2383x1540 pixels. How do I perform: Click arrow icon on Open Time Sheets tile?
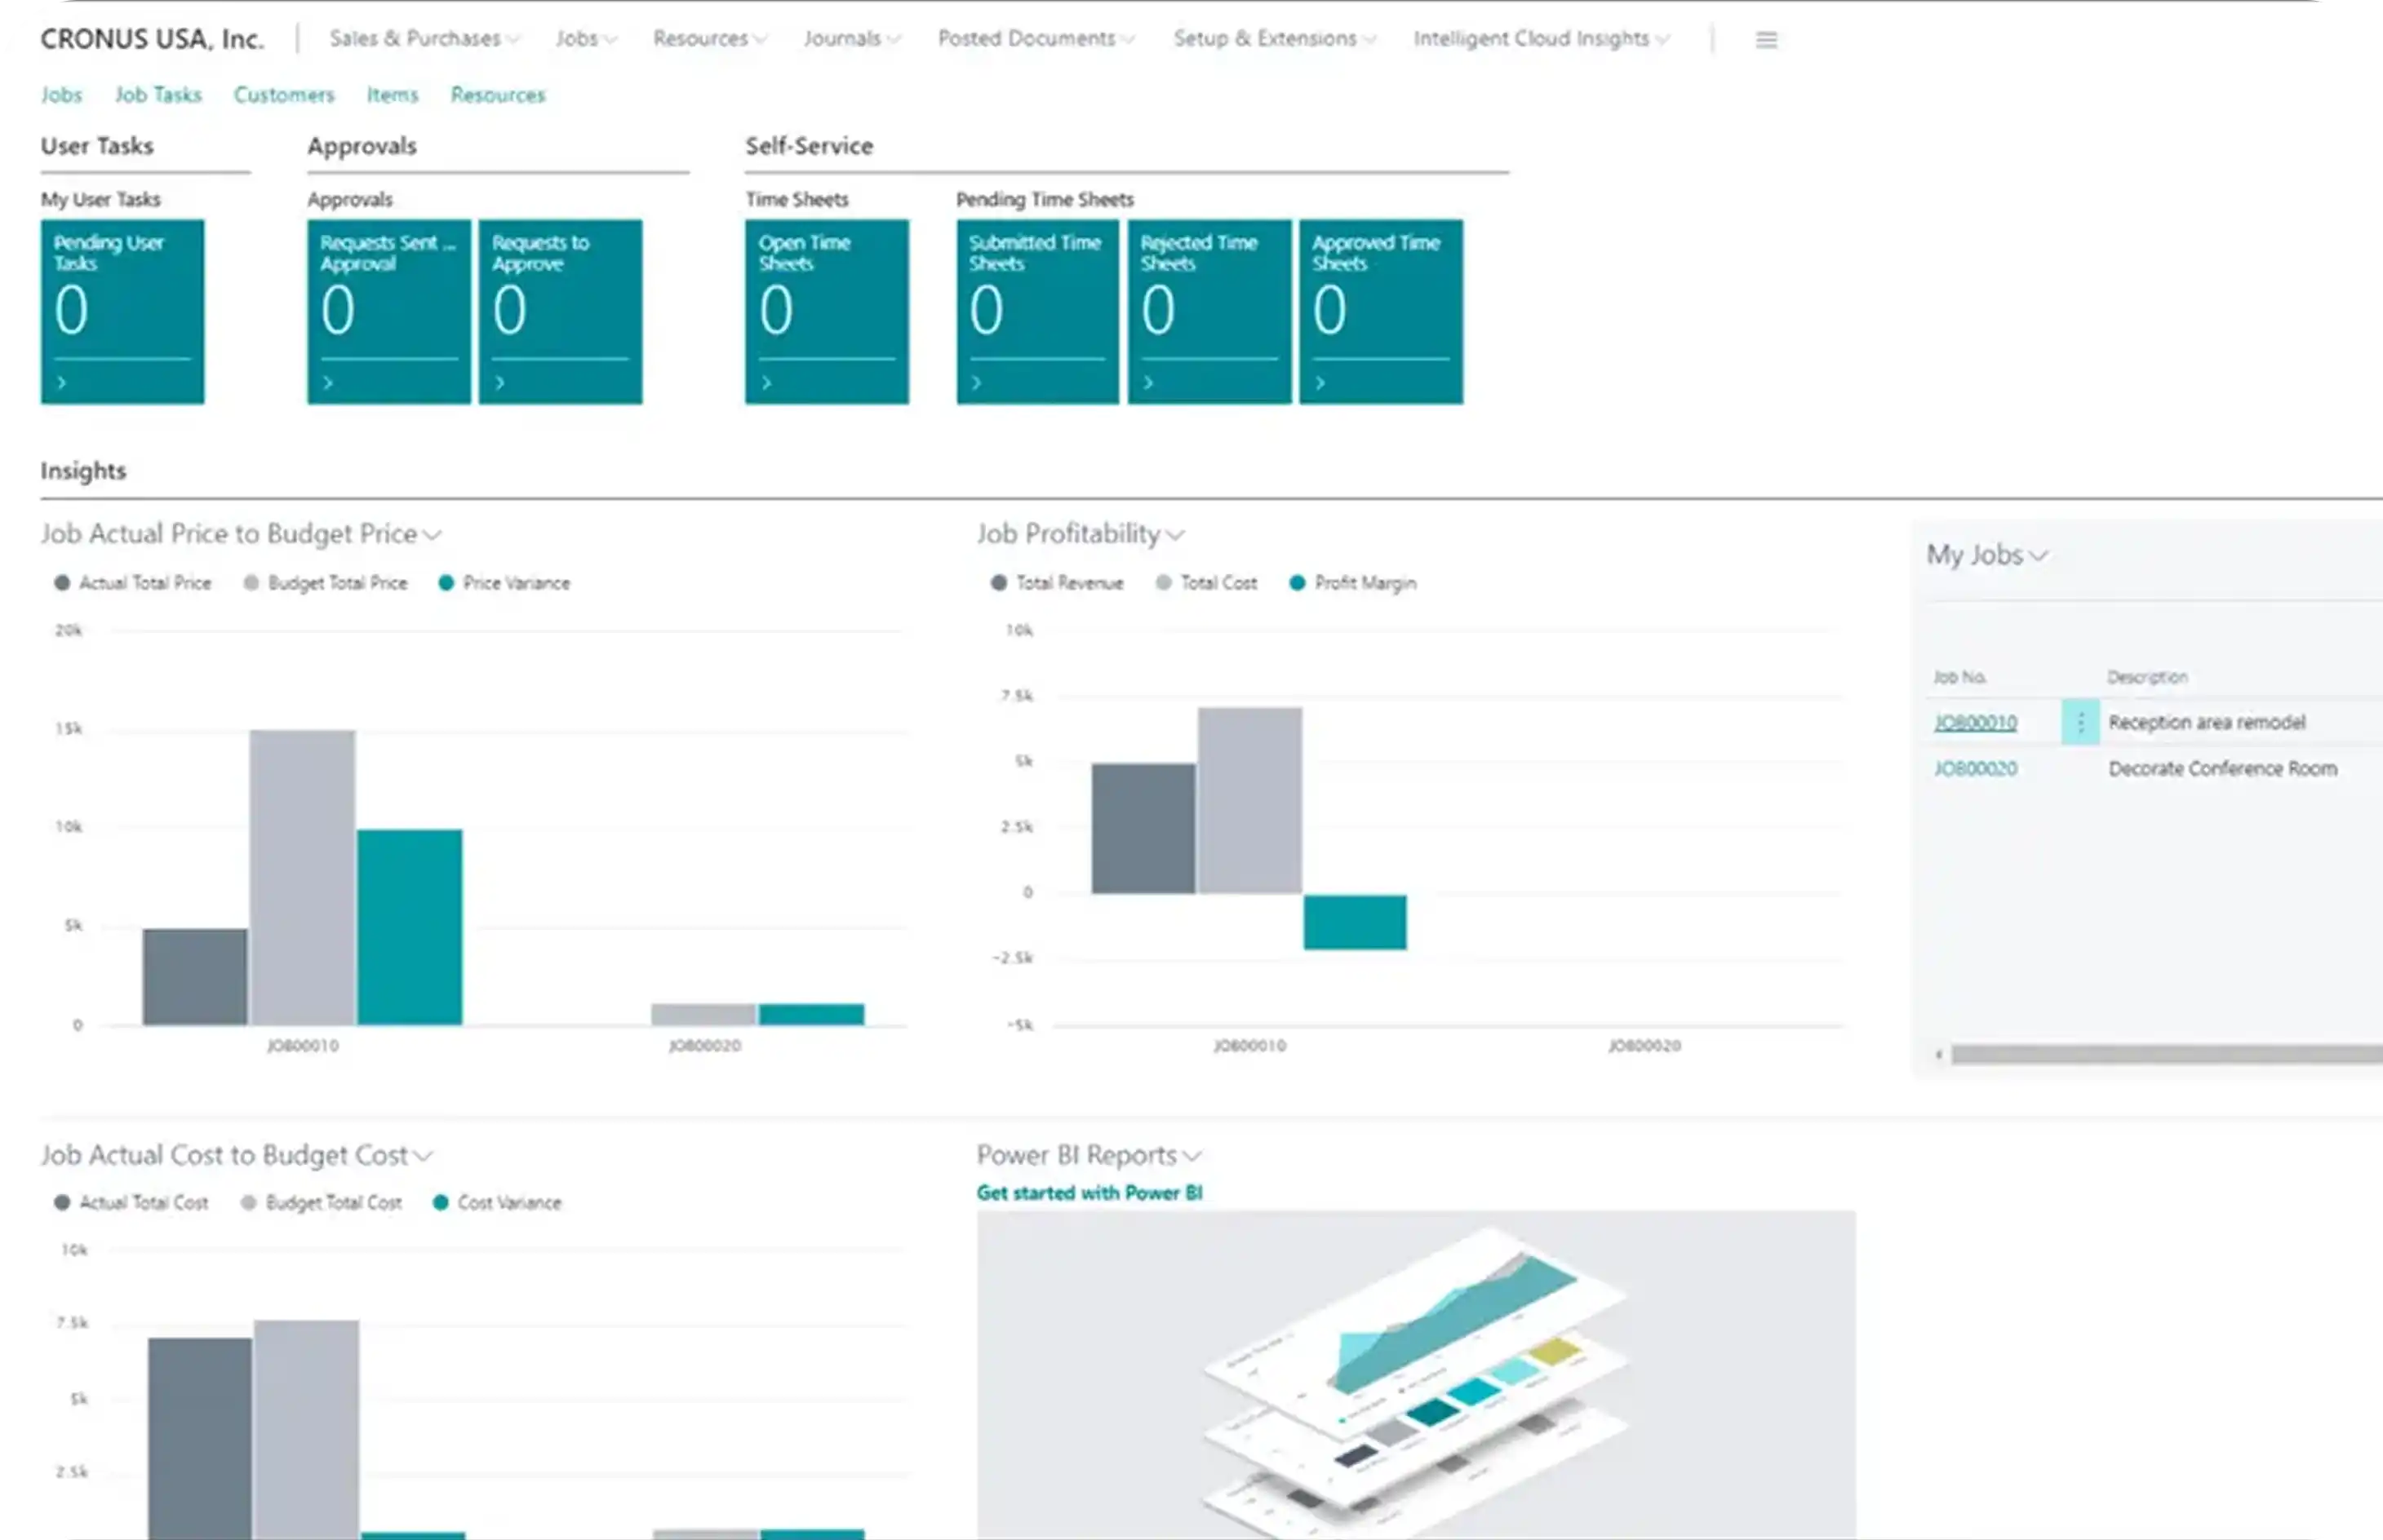(x=766, y=383)
